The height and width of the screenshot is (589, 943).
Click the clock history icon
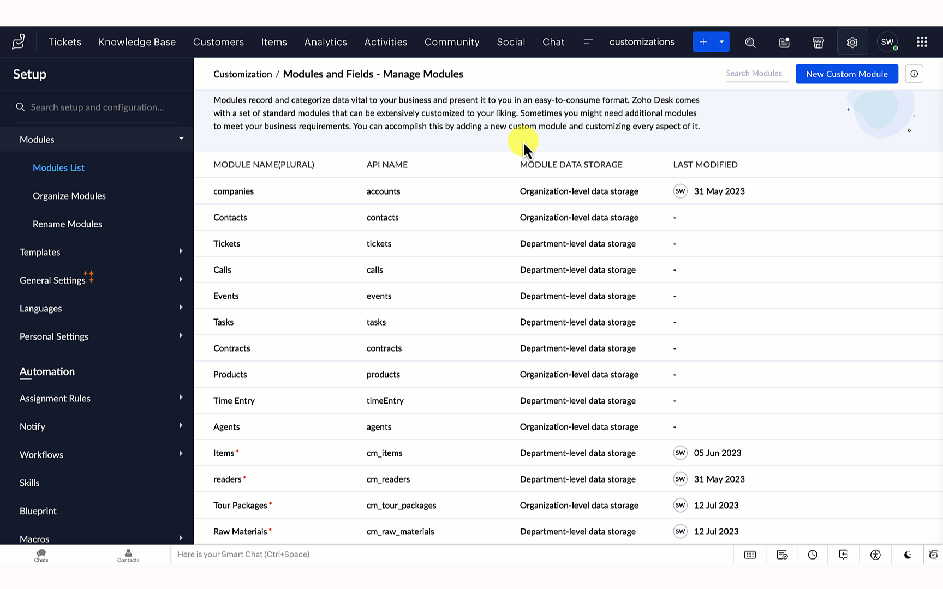(x=813, y=555)
